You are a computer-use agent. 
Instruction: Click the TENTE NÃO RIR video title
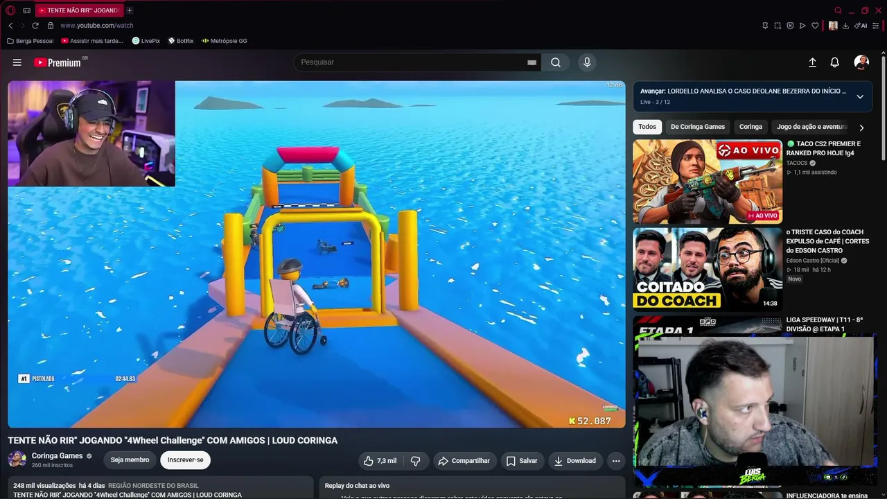coord(173,440)
